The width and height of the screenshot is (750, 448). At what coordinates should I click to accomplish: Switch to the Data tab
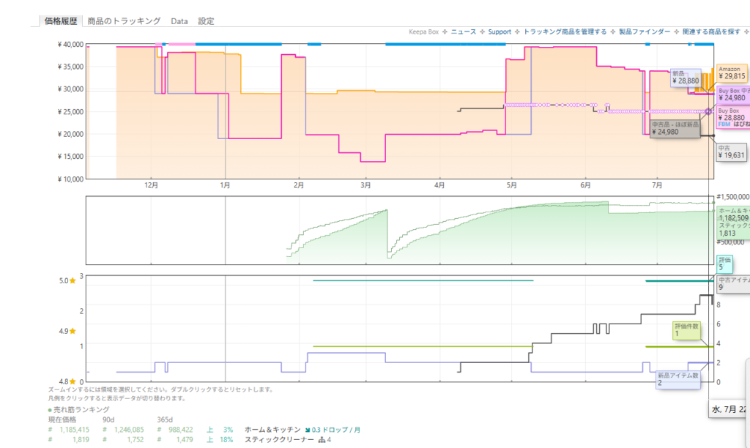coord(179,21)
